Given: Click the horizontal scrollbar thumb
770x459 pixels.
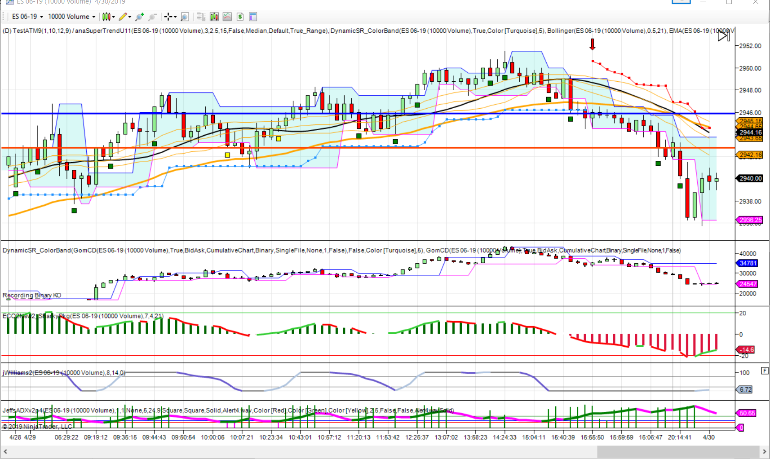Looking at the screenshot, I should click(x=678, y=451).
